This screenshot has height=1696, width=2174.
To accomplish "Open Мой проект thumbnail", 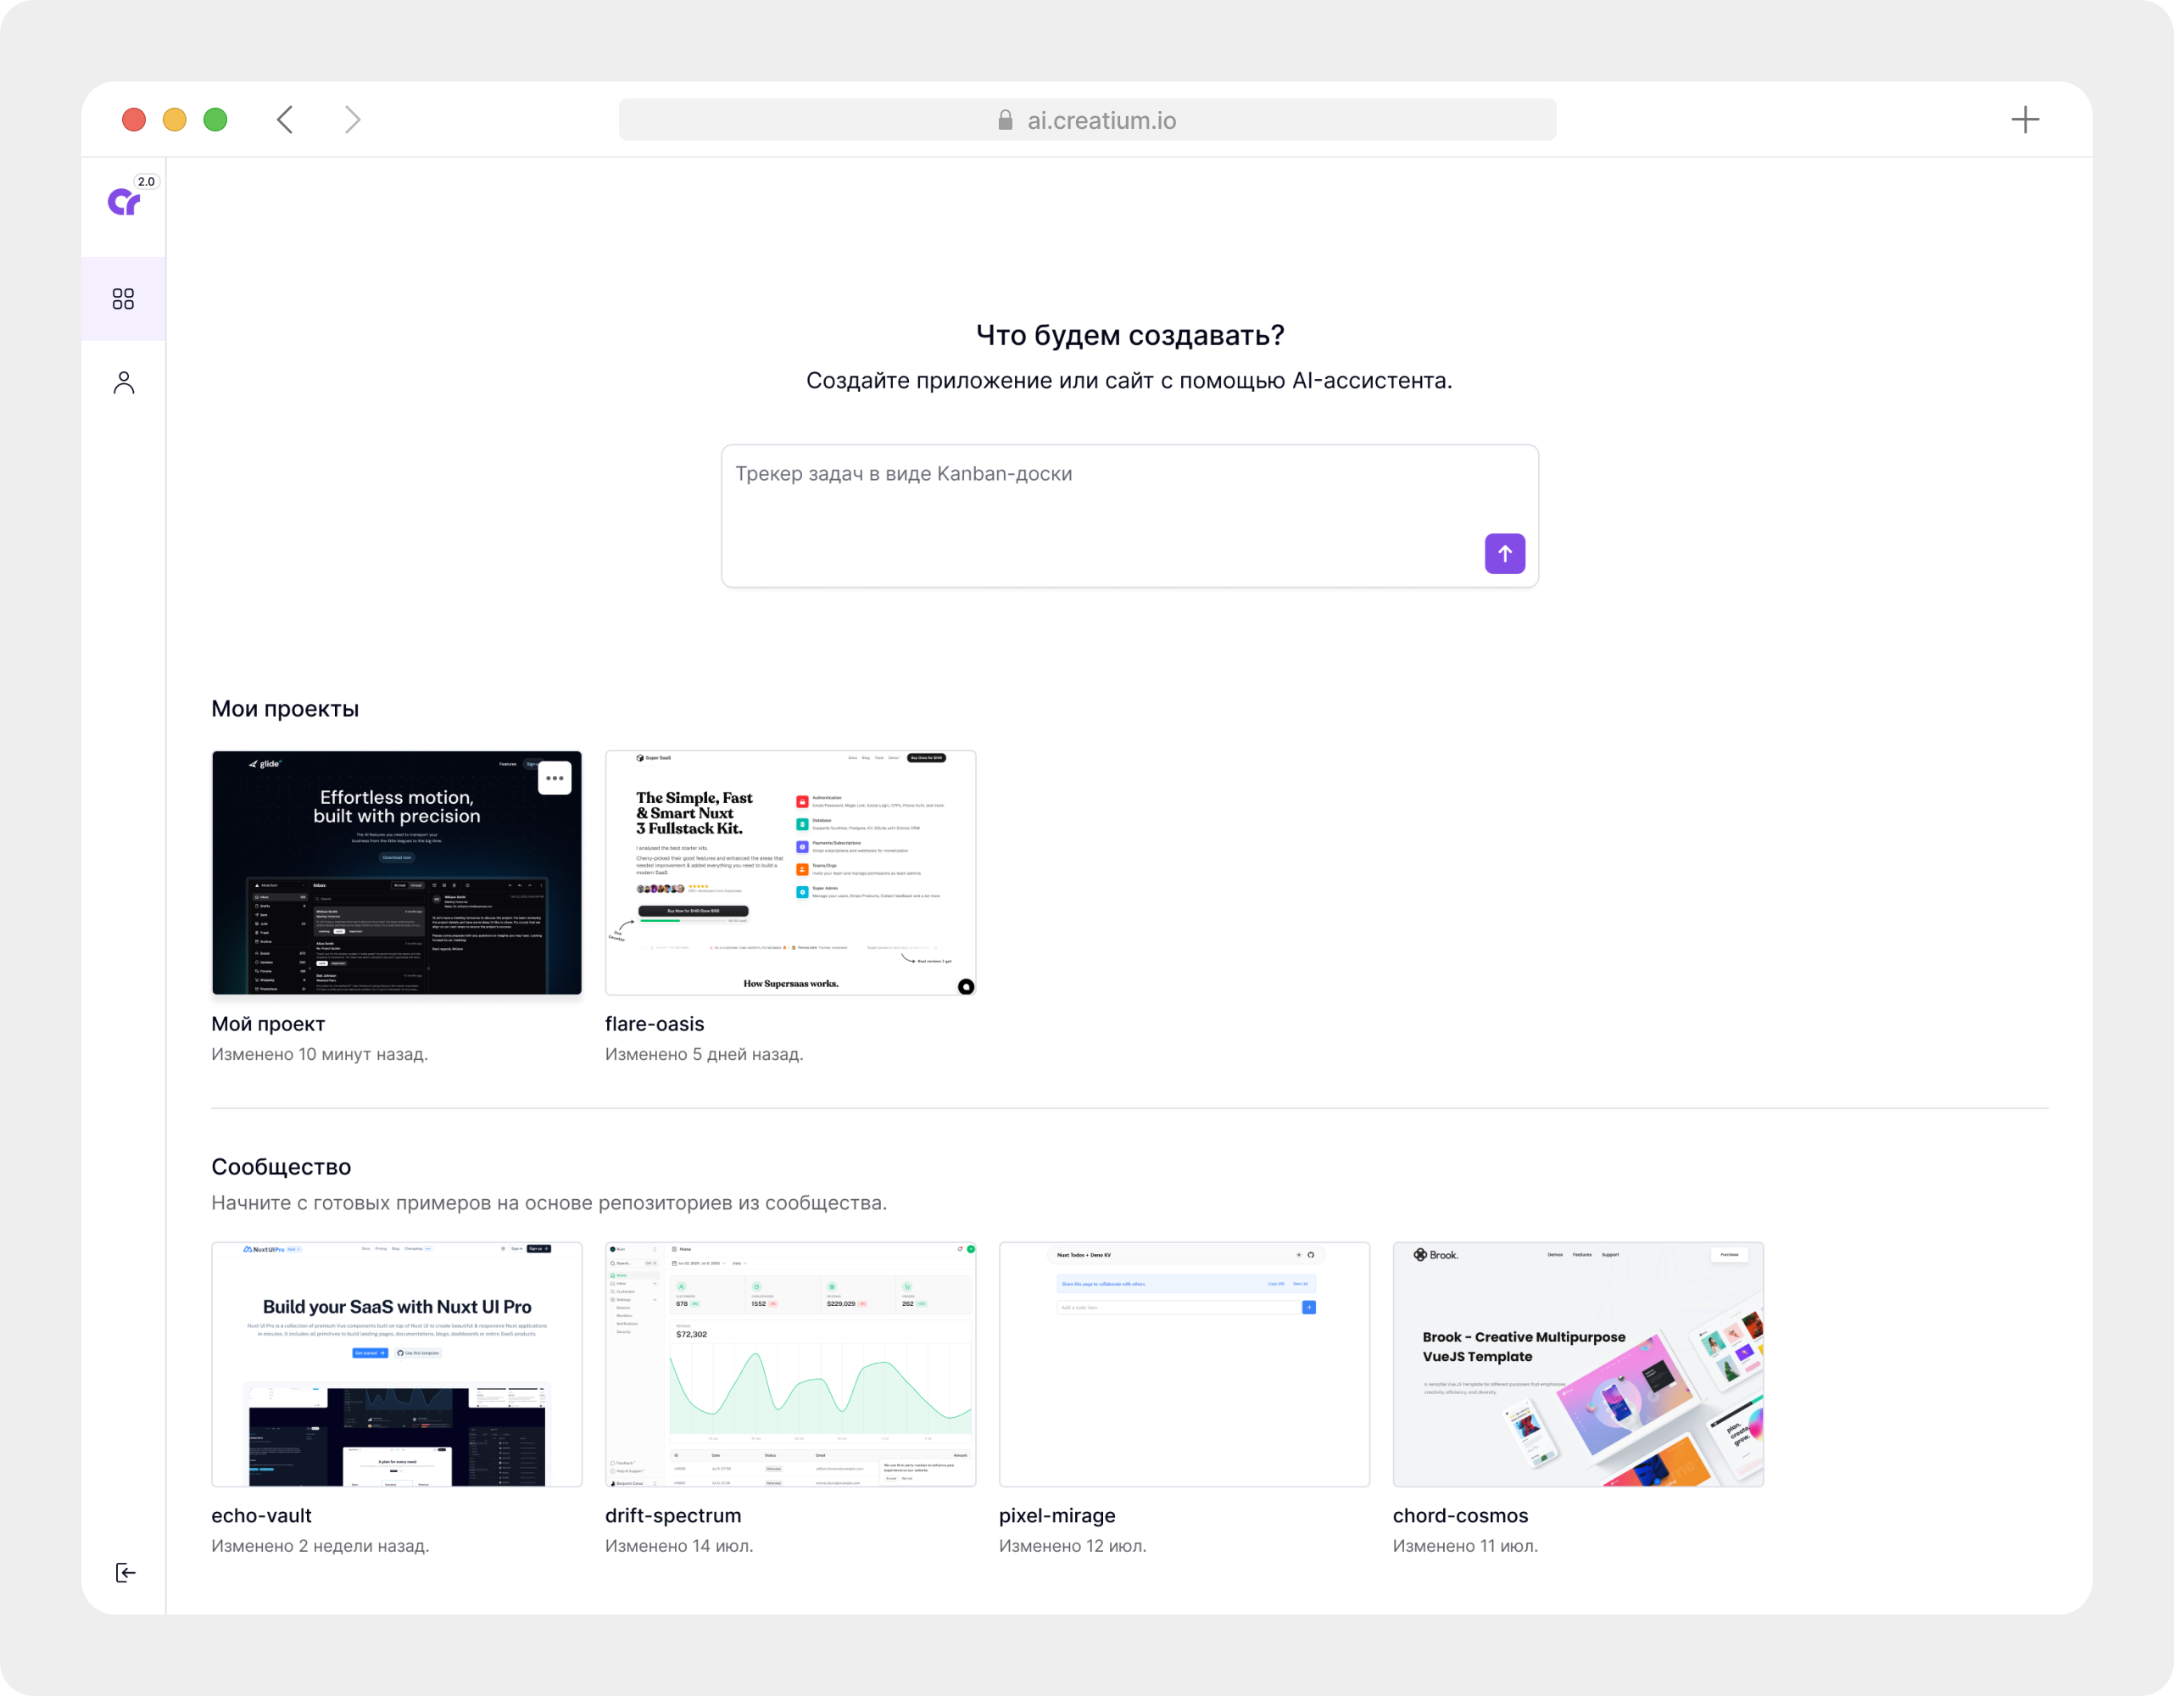I will click(396, 873).
